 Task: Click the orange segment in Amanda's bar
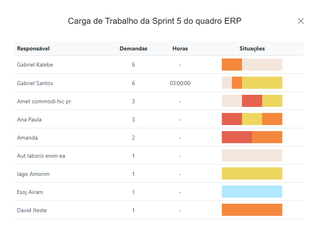click(267, 137)
